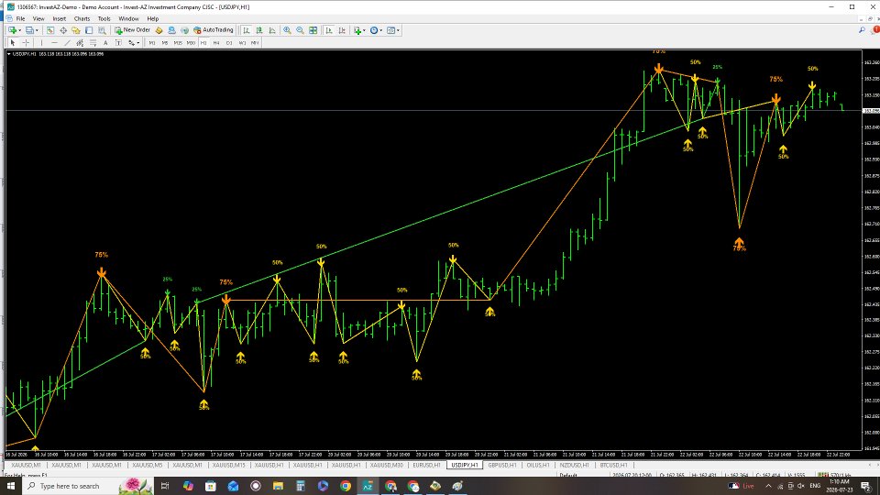
Task: Switch timeframe to D1
Action: (229, 43)
